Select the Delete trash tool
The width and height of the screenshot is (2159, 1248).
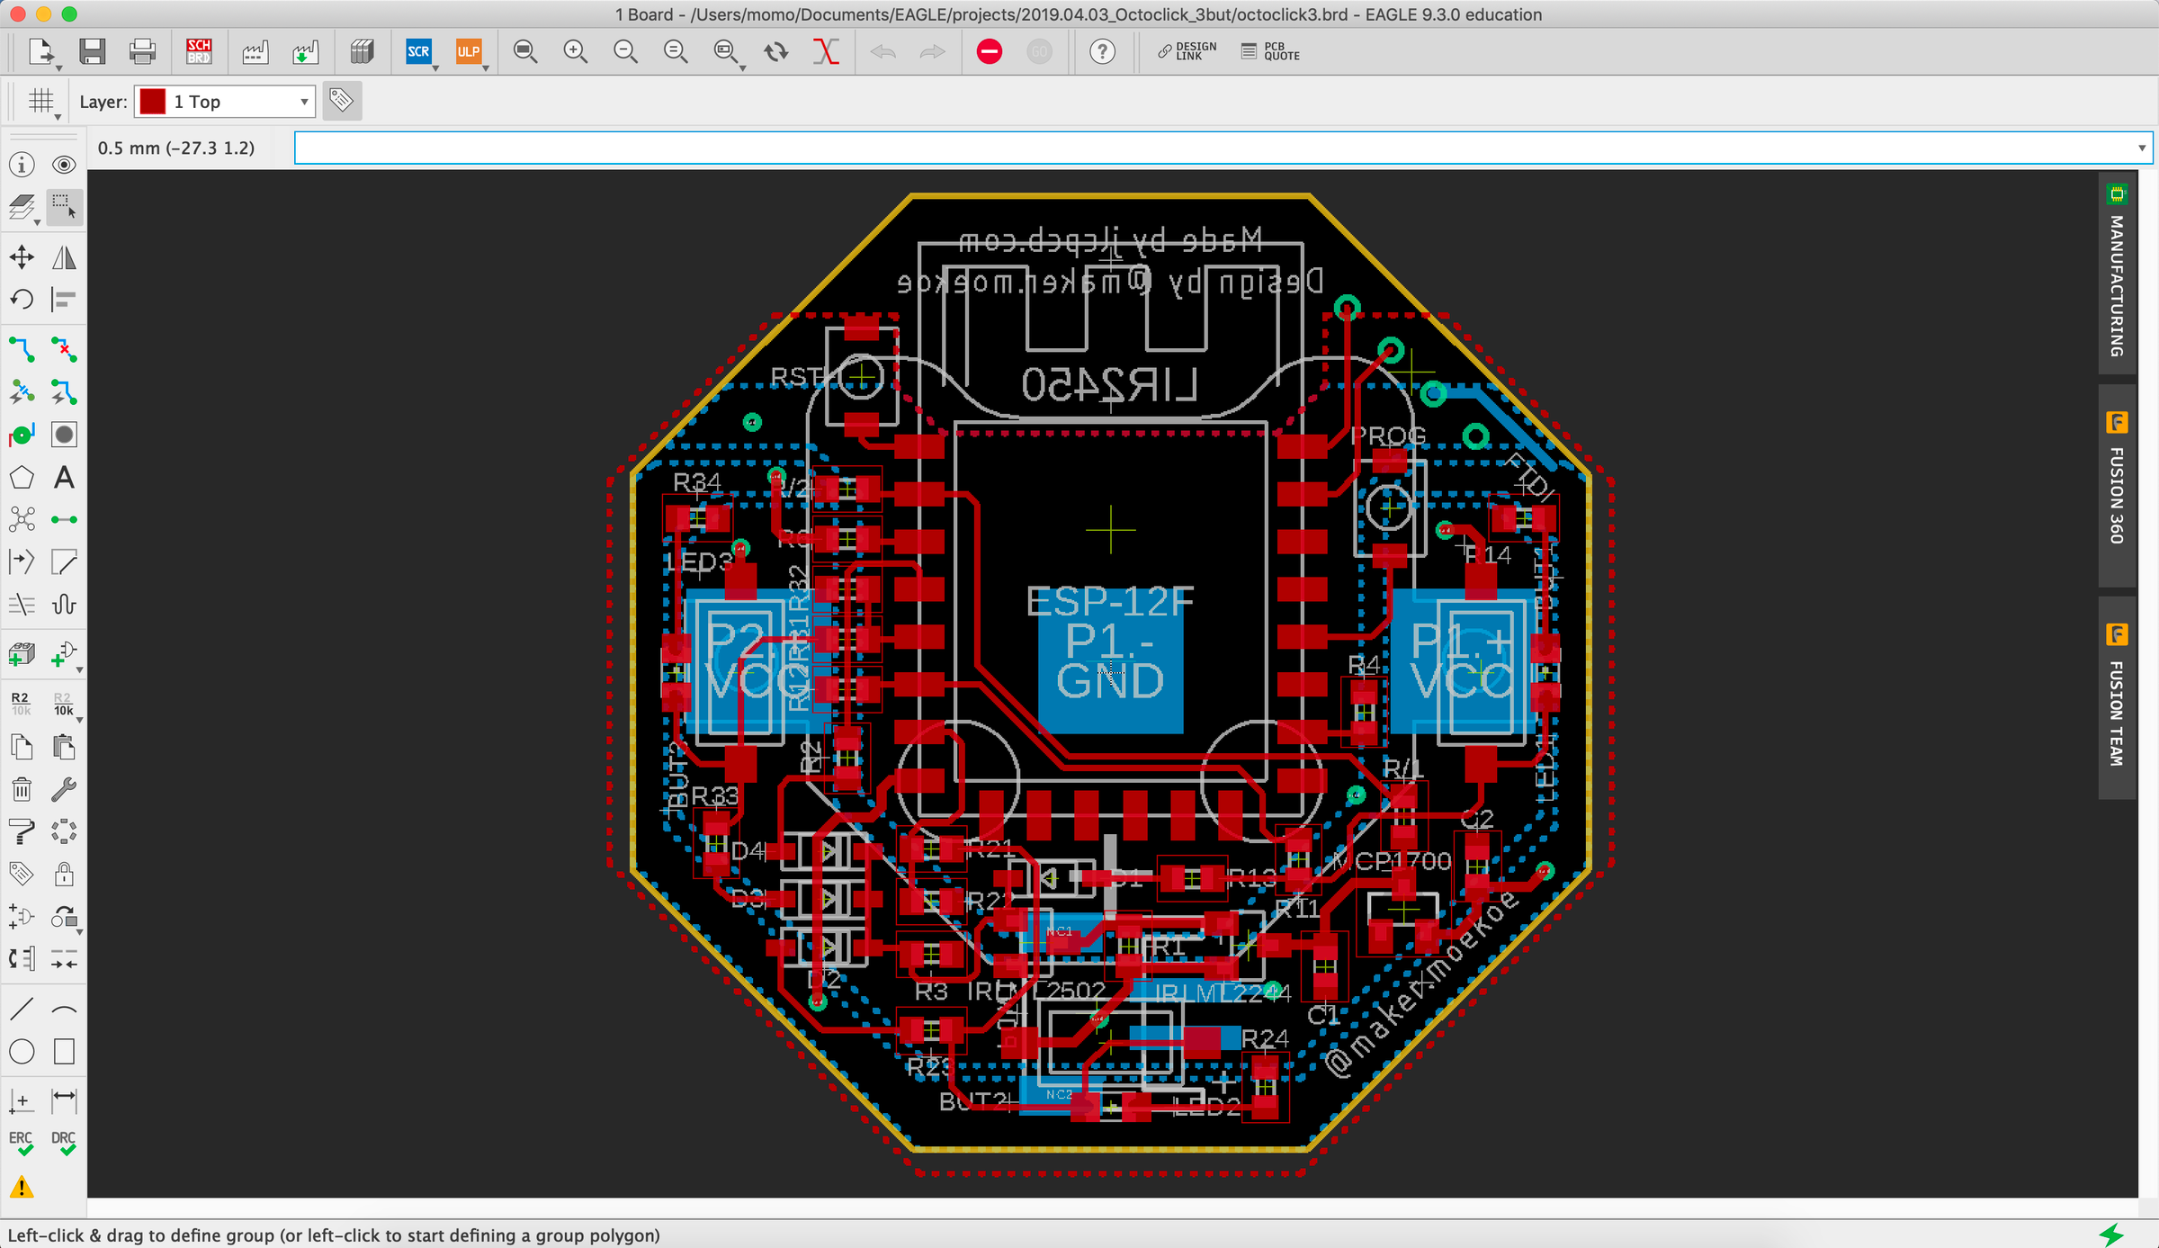click(x=21, y=788)
